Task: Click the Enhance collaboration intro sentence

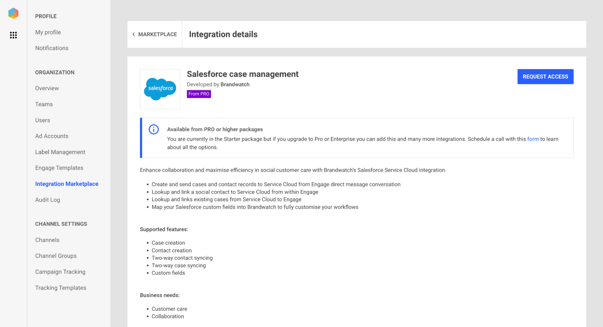Action: (293, 170)
